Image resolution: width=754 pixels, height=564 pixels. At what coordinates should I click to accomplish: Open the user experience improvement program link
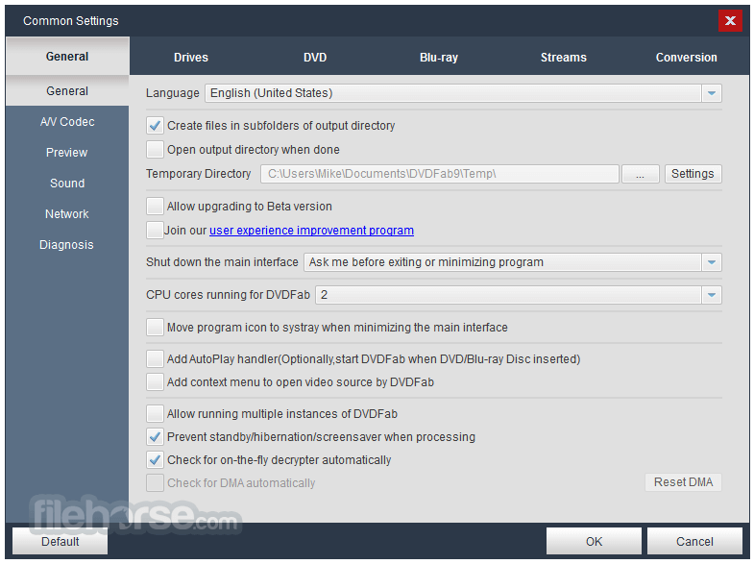point(311,231)
